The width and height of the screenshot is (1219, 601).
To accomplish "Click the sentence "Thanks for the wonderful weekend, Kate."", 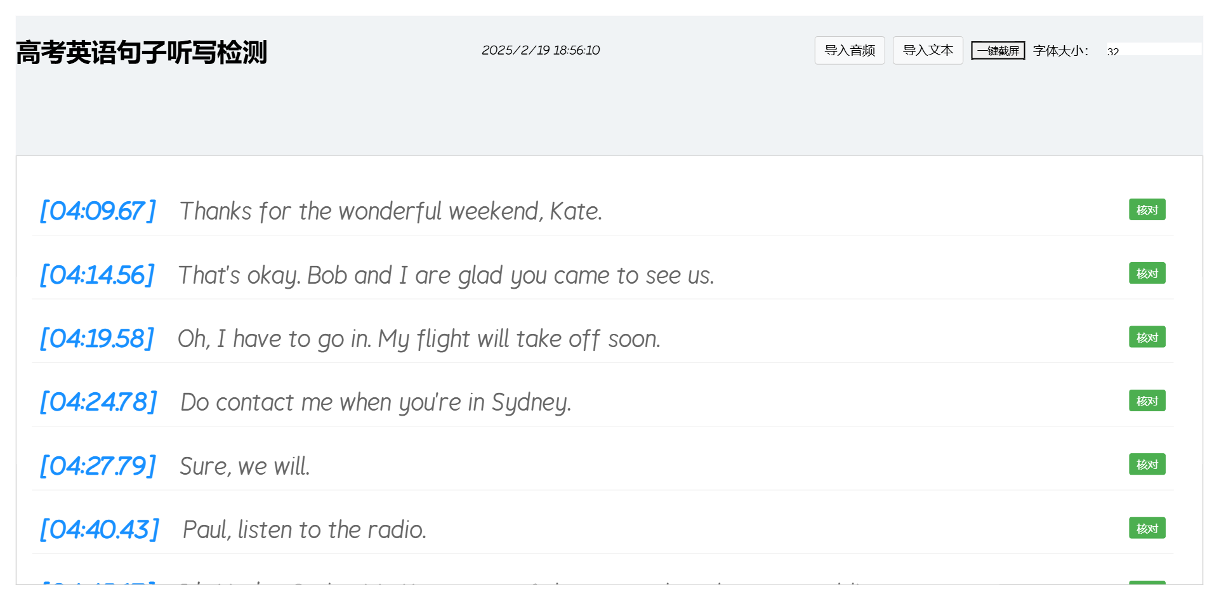I will click(x=390, y=211).
